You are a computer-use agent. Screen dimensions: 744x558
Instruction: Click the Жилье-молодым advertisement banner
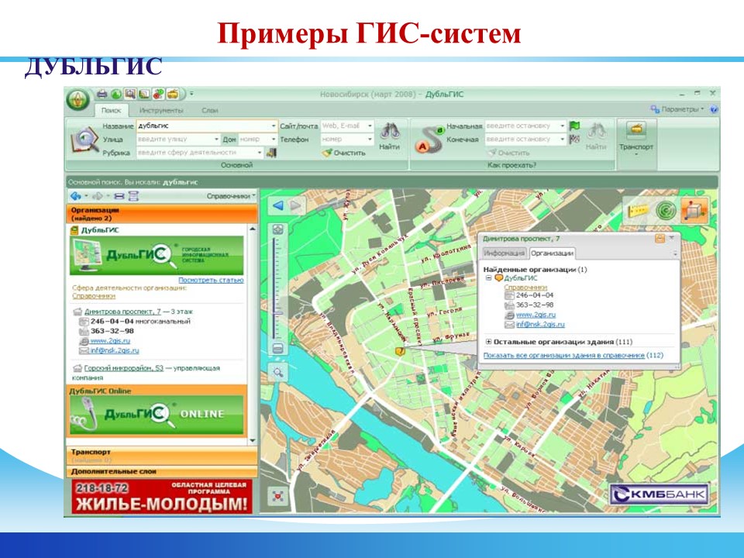tap(162, 496)
